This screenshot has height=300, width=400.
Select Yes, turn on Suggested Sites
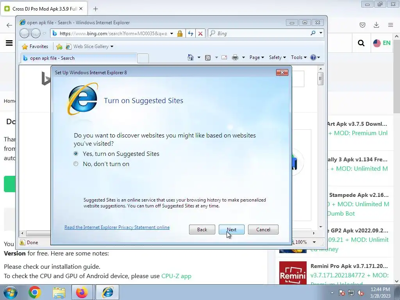76,154
